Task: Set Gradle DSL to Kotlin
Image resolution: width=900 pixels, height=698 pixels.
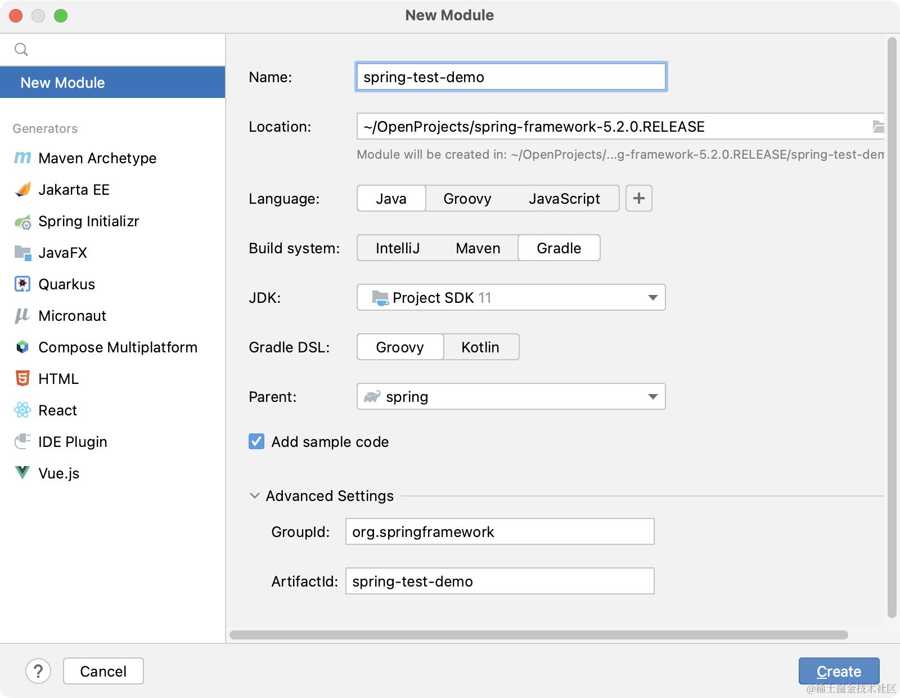Action: pos(480,347)
